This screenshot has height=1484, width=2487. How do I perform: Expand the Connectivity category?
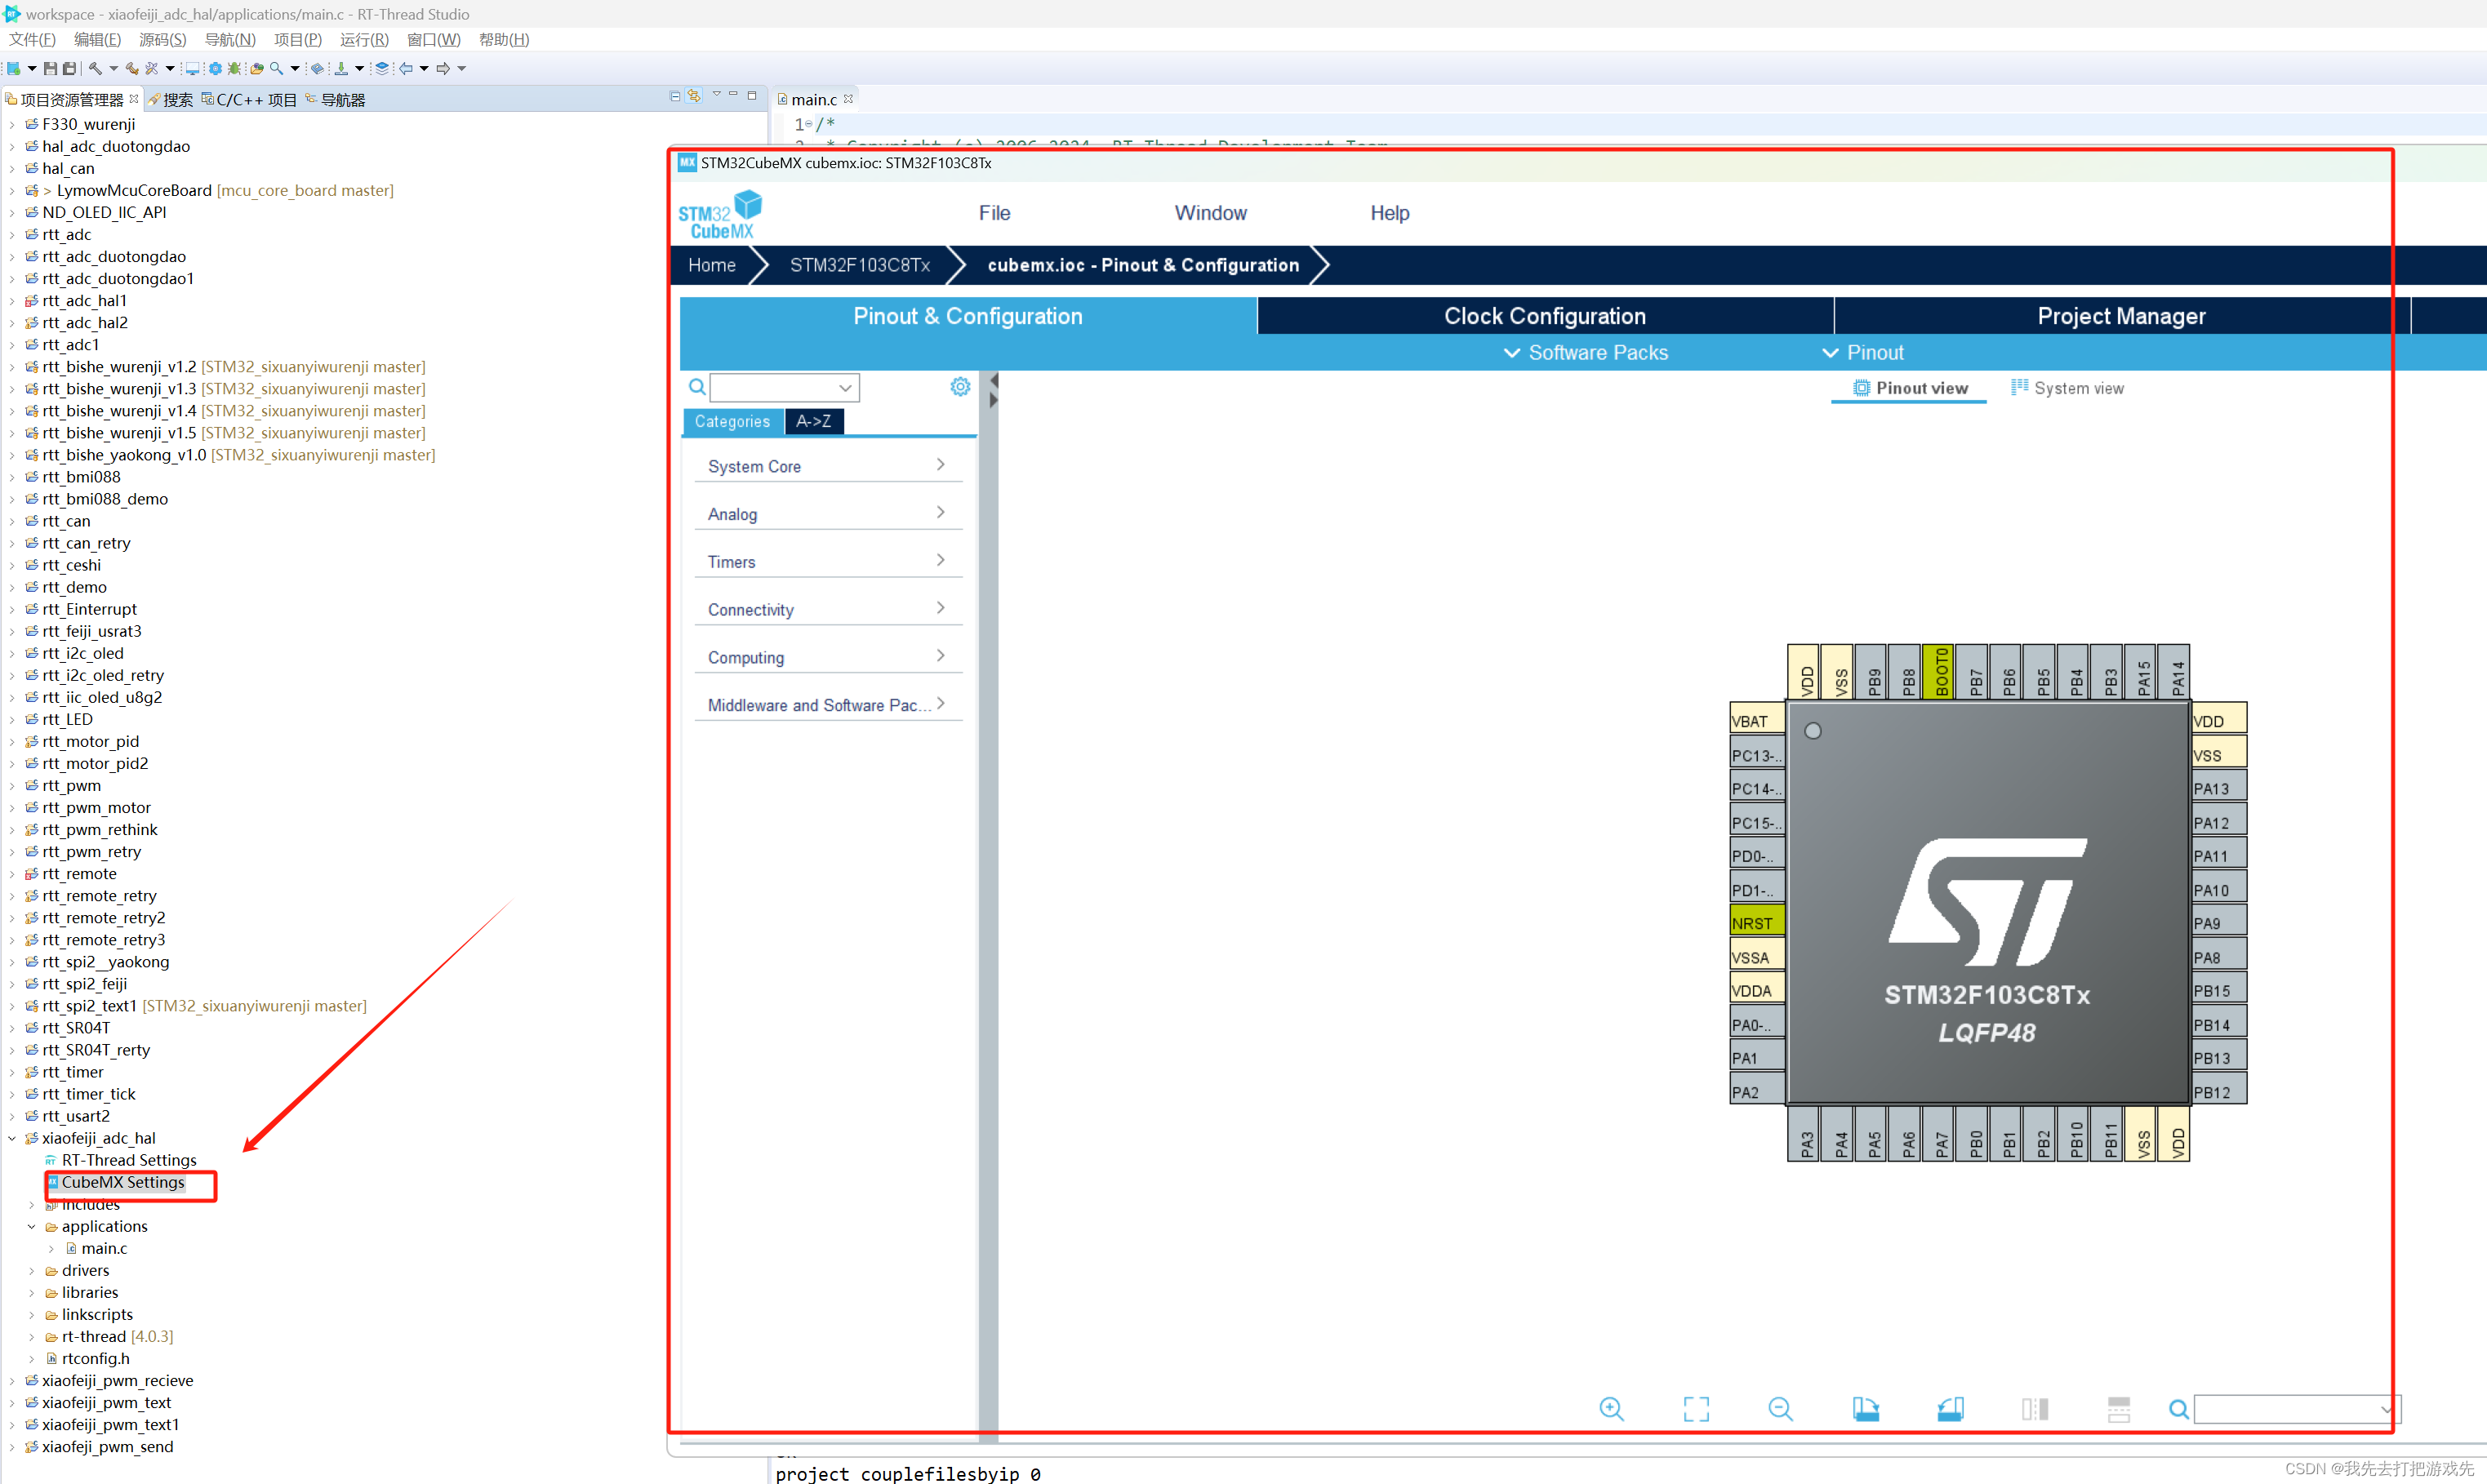tap(828, 610)
